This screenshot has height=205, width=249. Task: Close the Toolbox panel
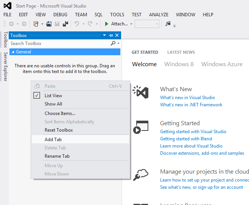117,35
